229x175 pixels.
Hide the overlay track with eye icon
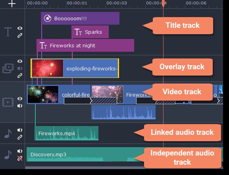tap(20, 61)
